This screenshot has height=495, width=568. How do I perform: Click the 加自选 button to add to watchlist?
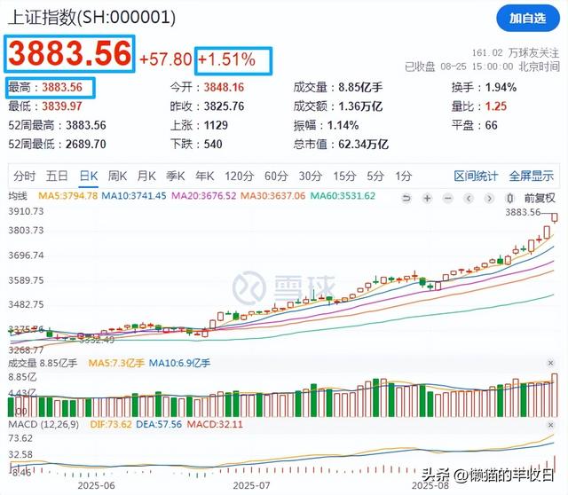click(528, 19)
